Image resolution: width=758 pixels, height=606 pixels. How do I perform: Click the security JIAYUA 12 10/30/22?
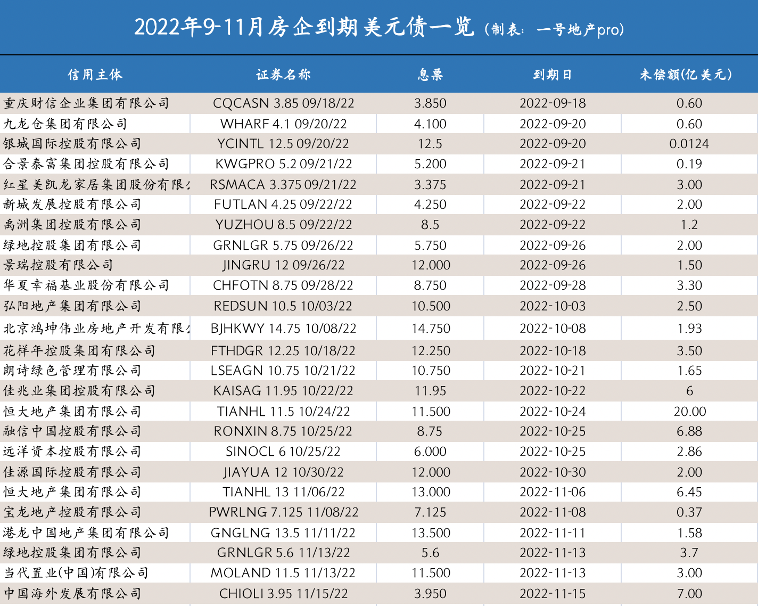283,472
